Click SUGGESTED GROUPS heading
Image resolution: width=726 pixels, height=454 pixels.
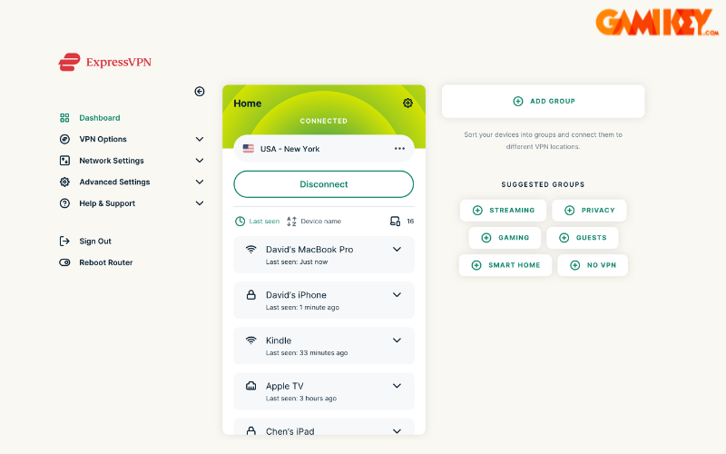coord(543,184)
